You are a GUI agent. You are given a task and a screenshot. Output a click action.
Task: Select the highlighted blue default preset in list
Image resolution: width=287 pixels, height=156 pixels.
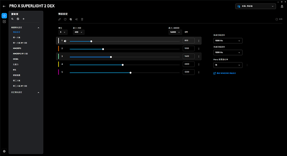(17, 32)
